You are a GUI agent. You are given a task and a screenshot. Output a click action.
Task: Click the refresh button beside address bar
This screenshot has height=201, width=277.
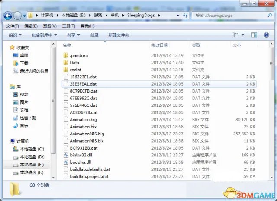coord(185,16)
